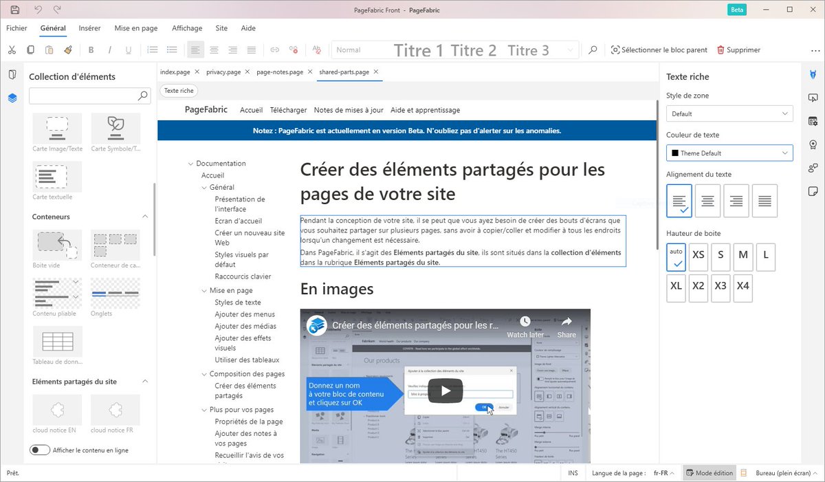Toggle the Afficher le contenu en ligne switch
The height and width of the screenshot is (482, 825).
coord(40,450)
